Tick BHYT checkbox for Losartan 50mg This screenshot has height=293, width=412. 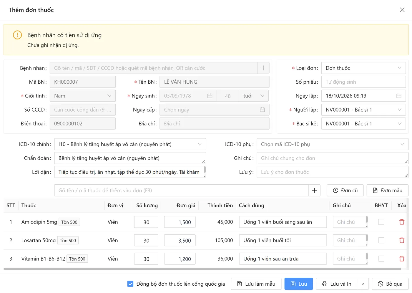coord(381,240)
